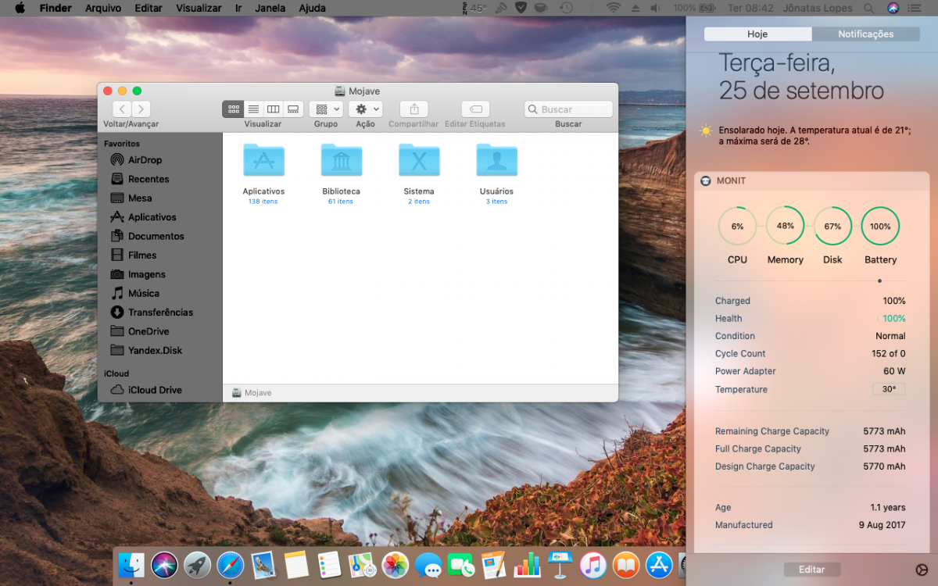
Task: Click the Editar button in Notification Center
Action: (811, 570)
